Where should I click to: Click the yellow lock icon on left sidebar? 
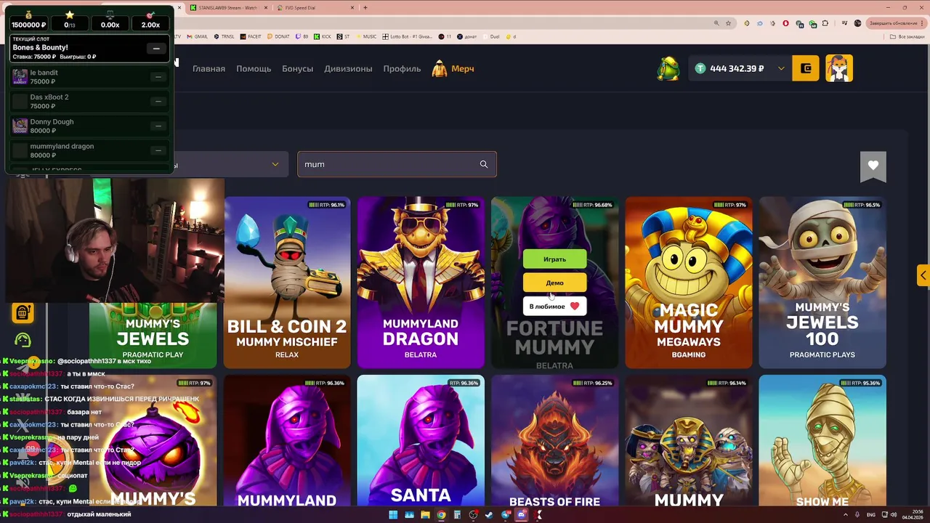pos(23,312)
